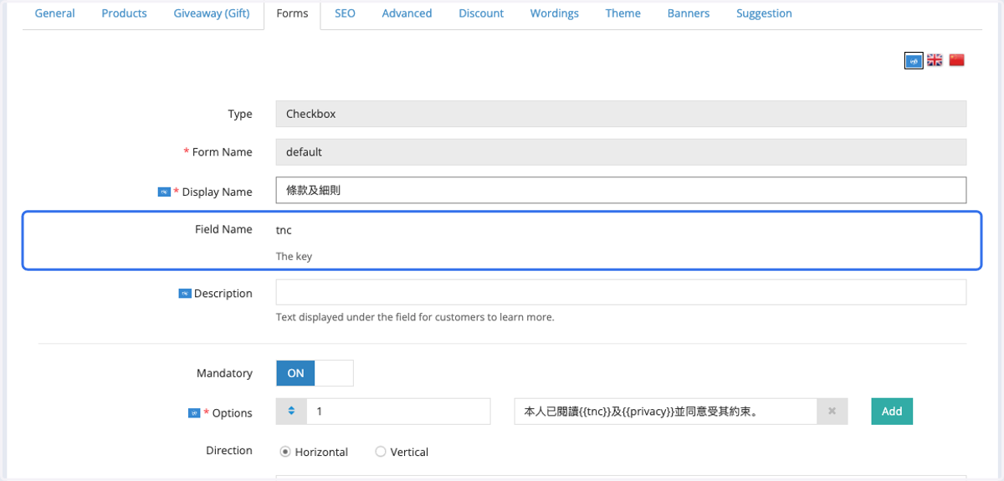Screen dimensions: 1004x481
Task: Open the Giveaway (Gift) tab
Action: point(212,13)
